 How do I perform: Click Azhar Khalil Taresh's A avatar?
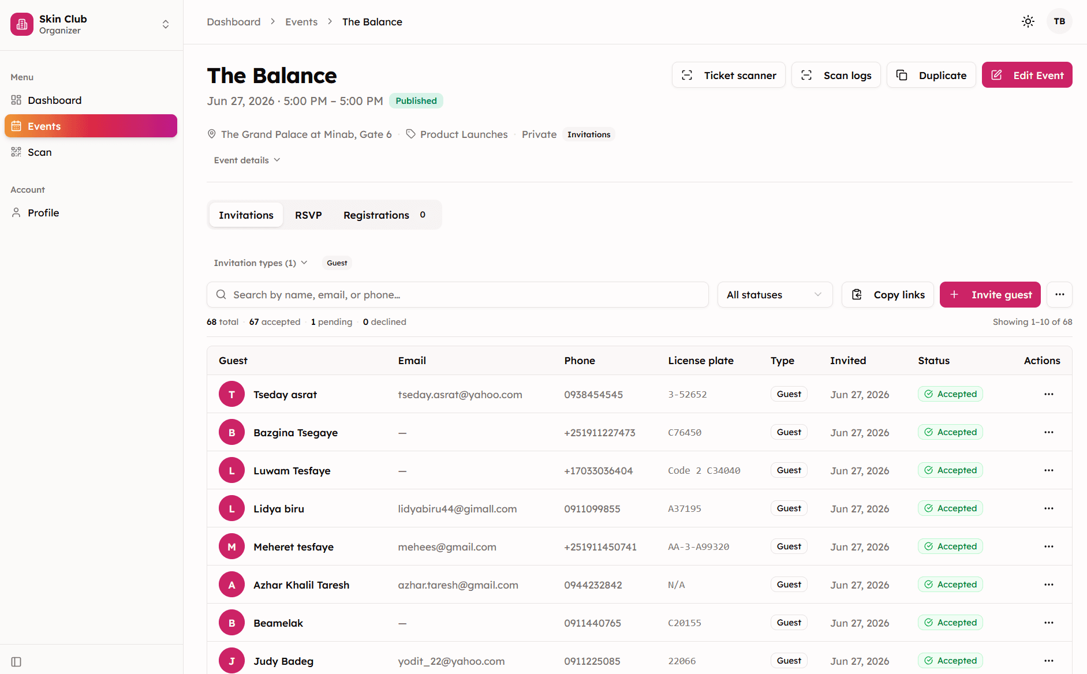(x=231, y=585)
